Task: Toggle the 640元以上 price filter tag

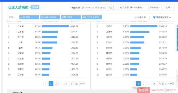Action: pos(92,17)
